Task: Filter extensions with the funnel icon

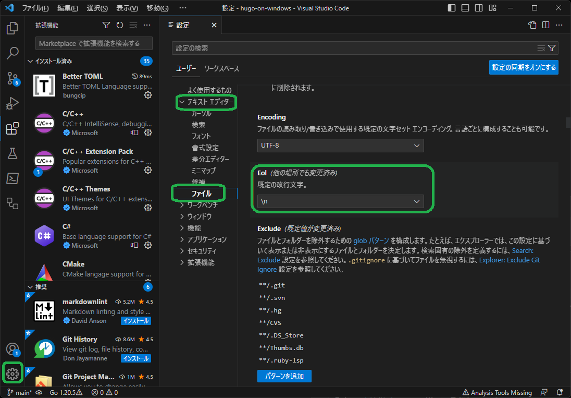Action: (106, 25)
